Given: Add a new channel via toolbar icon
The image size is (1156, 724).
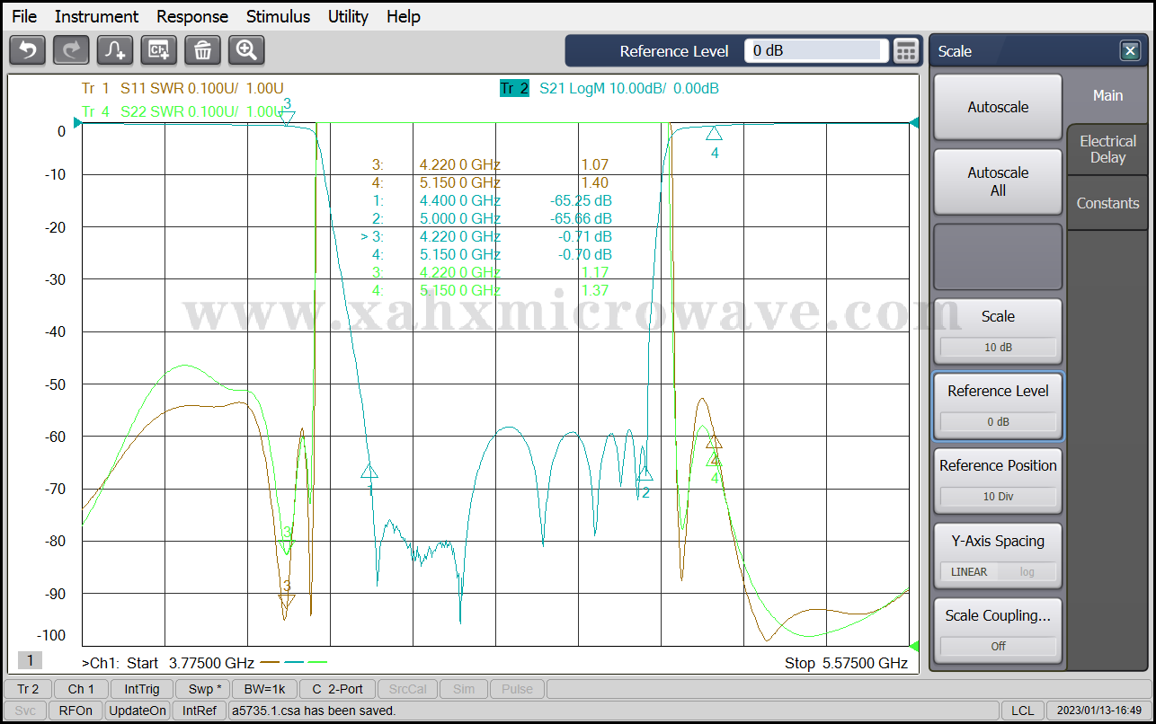Looking at the screenshot, I should tap(159, 50).
